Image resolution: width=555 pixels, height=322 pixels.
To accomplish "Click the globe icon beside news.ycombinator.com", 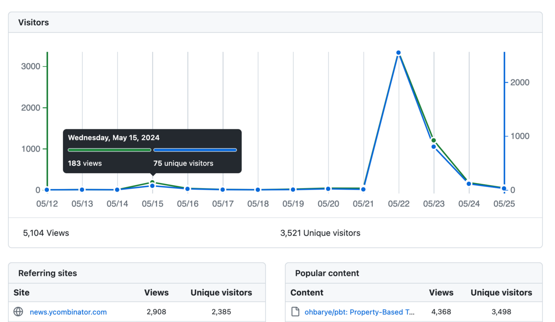I will 18,312.
